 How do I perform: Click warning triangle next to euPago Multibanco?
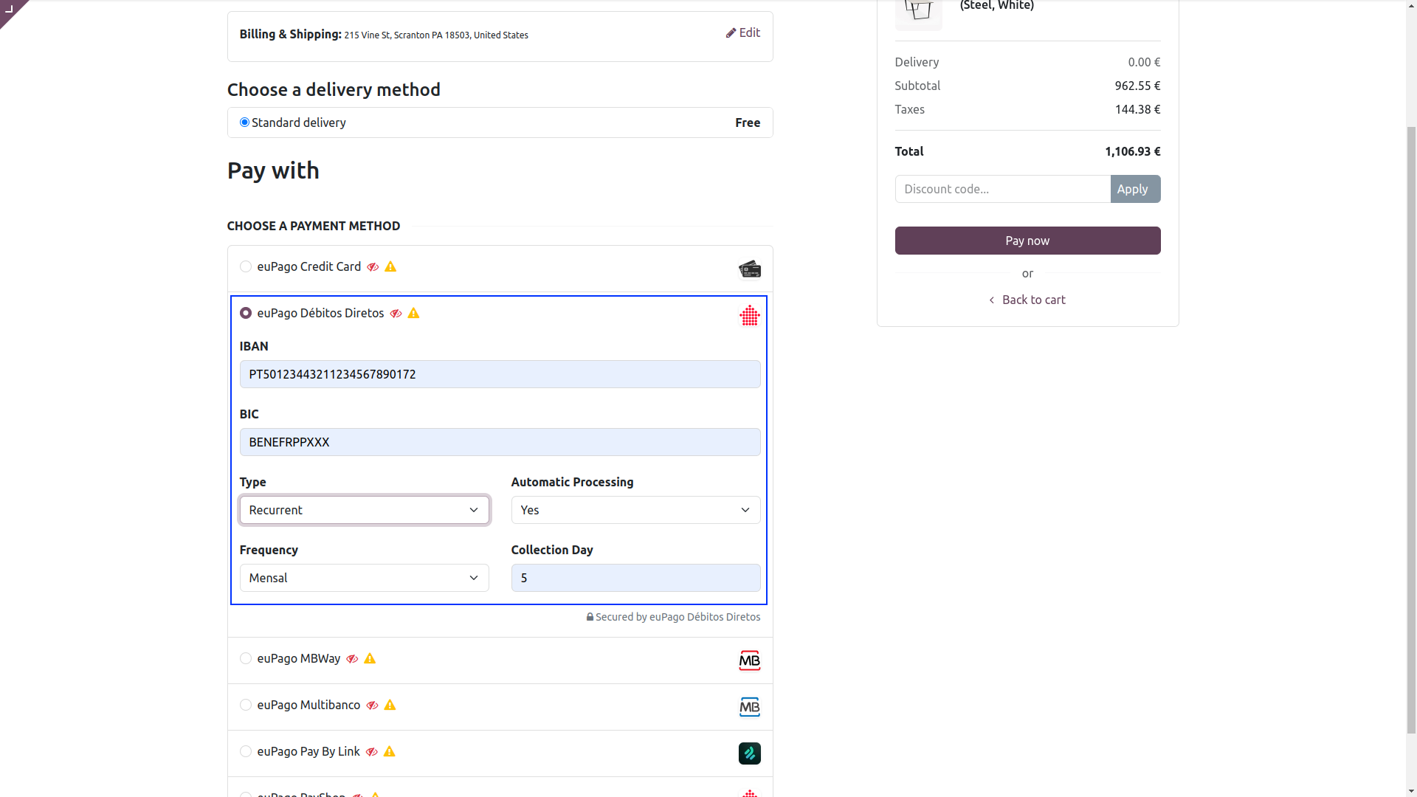390,705
